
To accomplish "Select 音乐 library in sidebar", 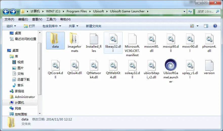I will coord(18,85).
